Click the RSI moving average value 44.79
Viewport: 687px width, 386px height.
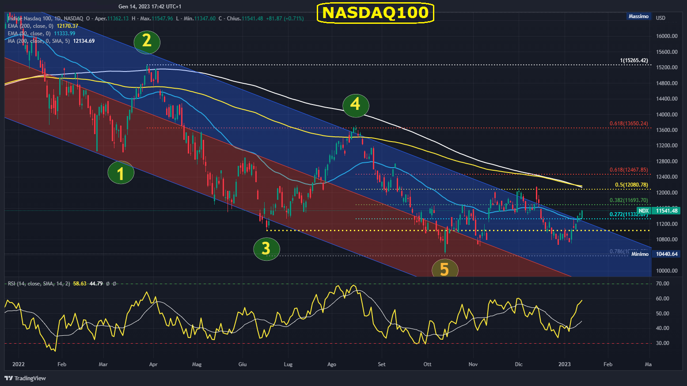click(x=96, y=284)
